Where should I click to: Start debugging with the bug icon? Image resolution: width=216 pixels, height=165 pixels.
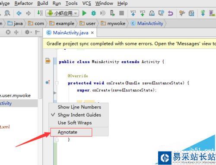(x=94, y=13)
